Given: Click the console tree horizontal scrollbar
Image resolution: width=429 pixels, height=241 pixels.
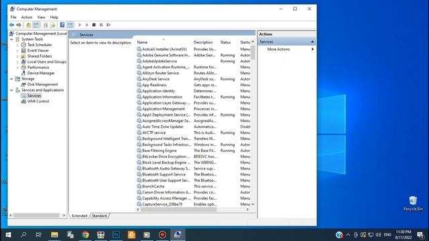Looking at the screenshot, I should 36,216.
